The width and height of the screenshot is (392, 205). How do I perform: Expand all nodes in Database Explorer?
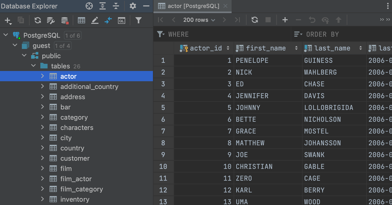103,6
